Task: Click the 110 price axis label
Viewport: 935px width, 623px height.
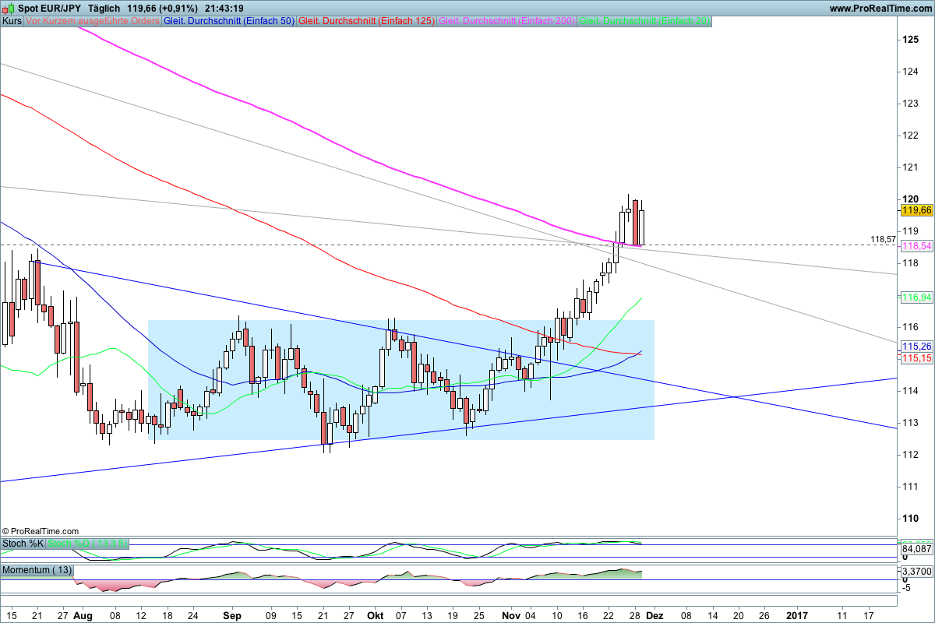Action: [911, 518]
